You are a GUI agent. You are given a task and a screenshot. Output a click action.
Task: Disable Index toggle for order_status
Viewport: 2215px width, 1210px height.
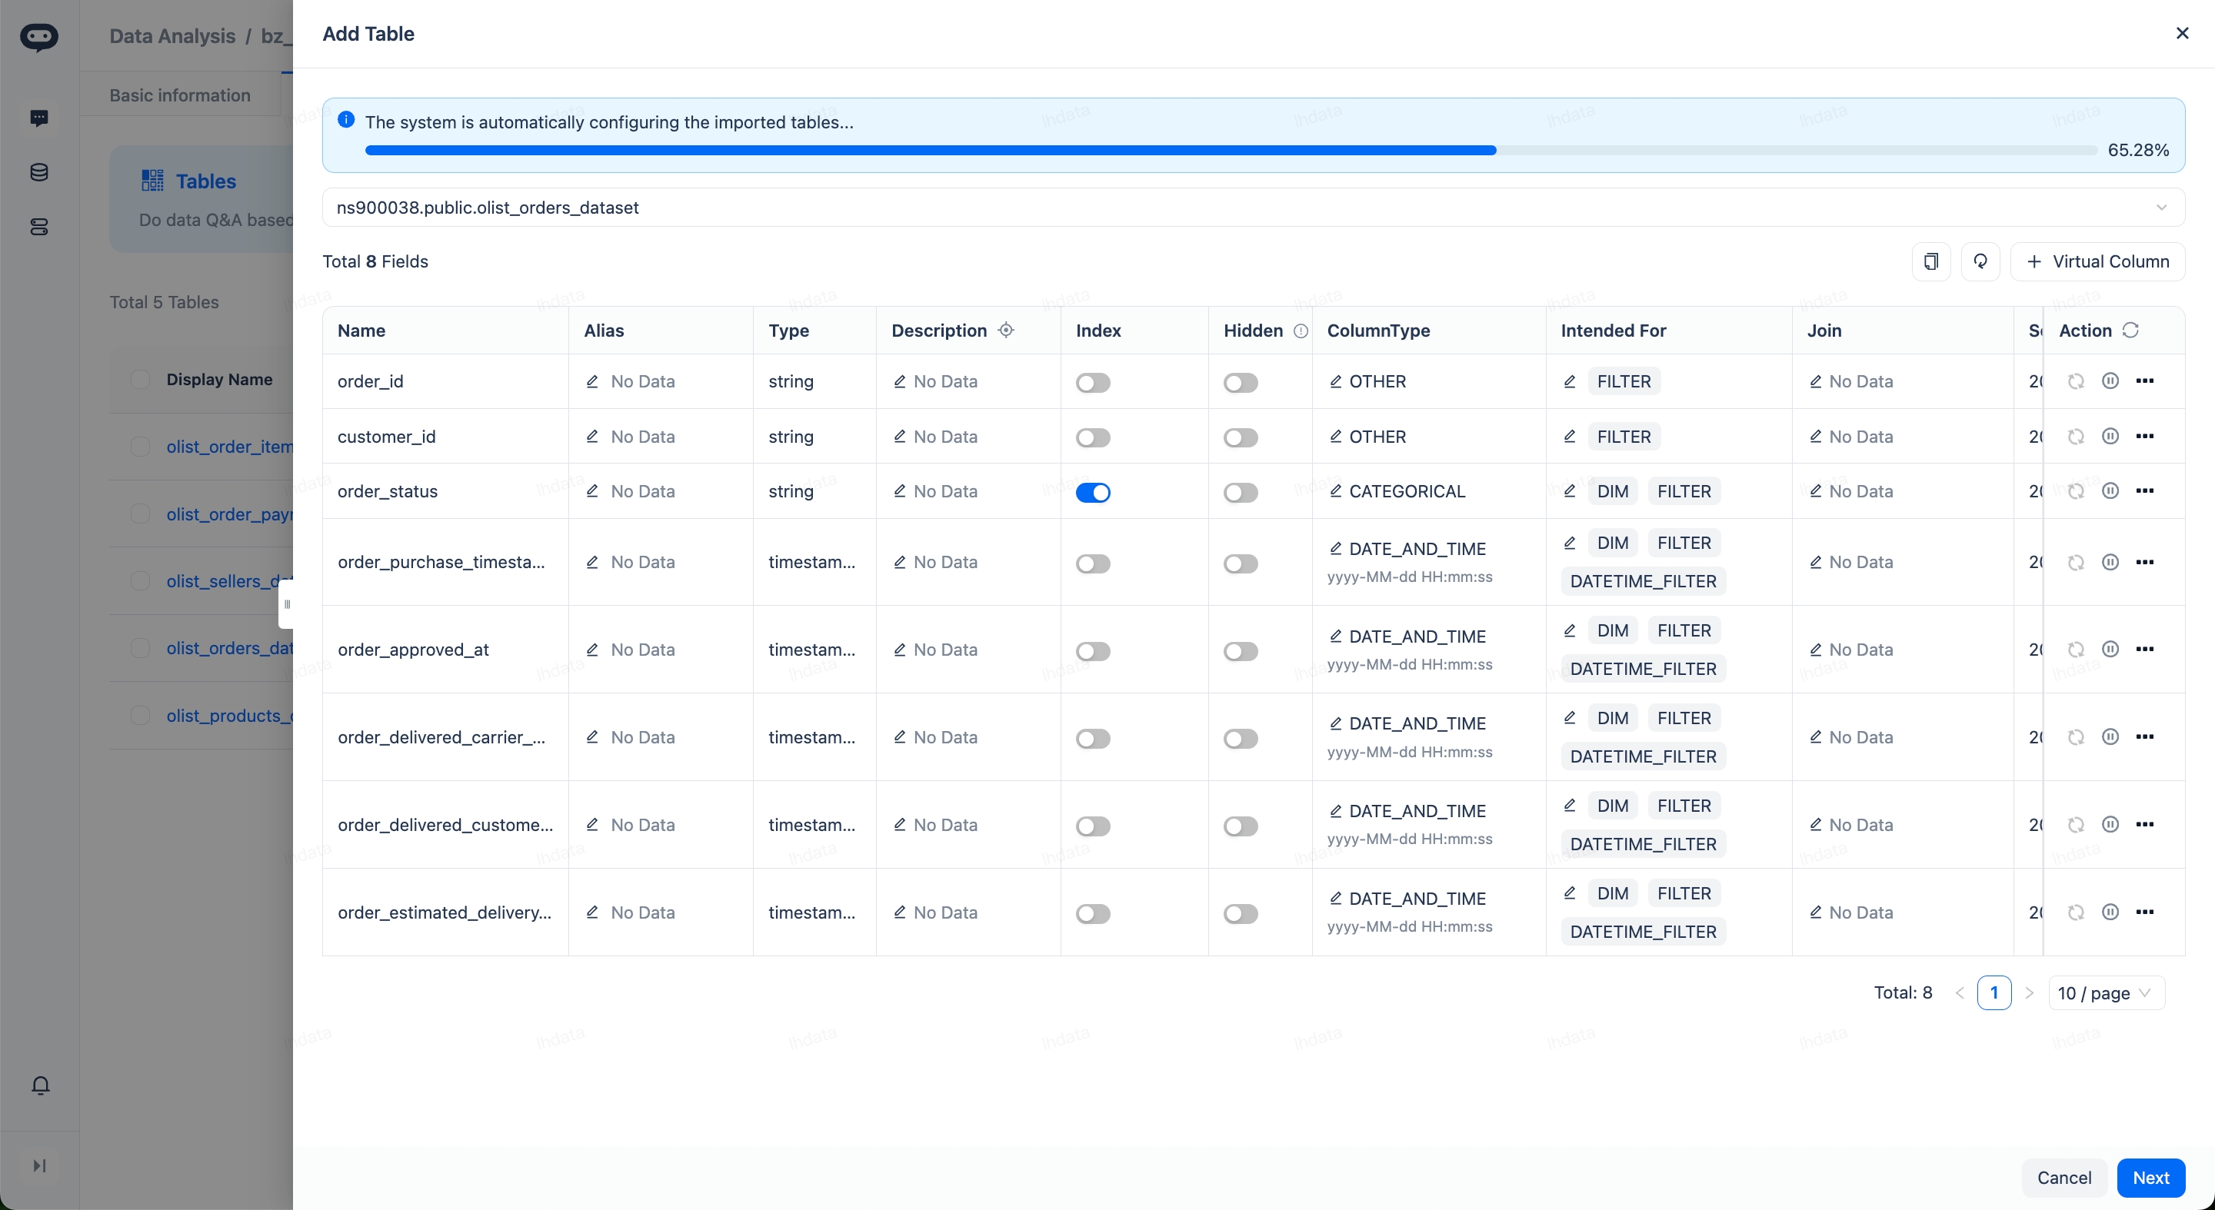1093,493
